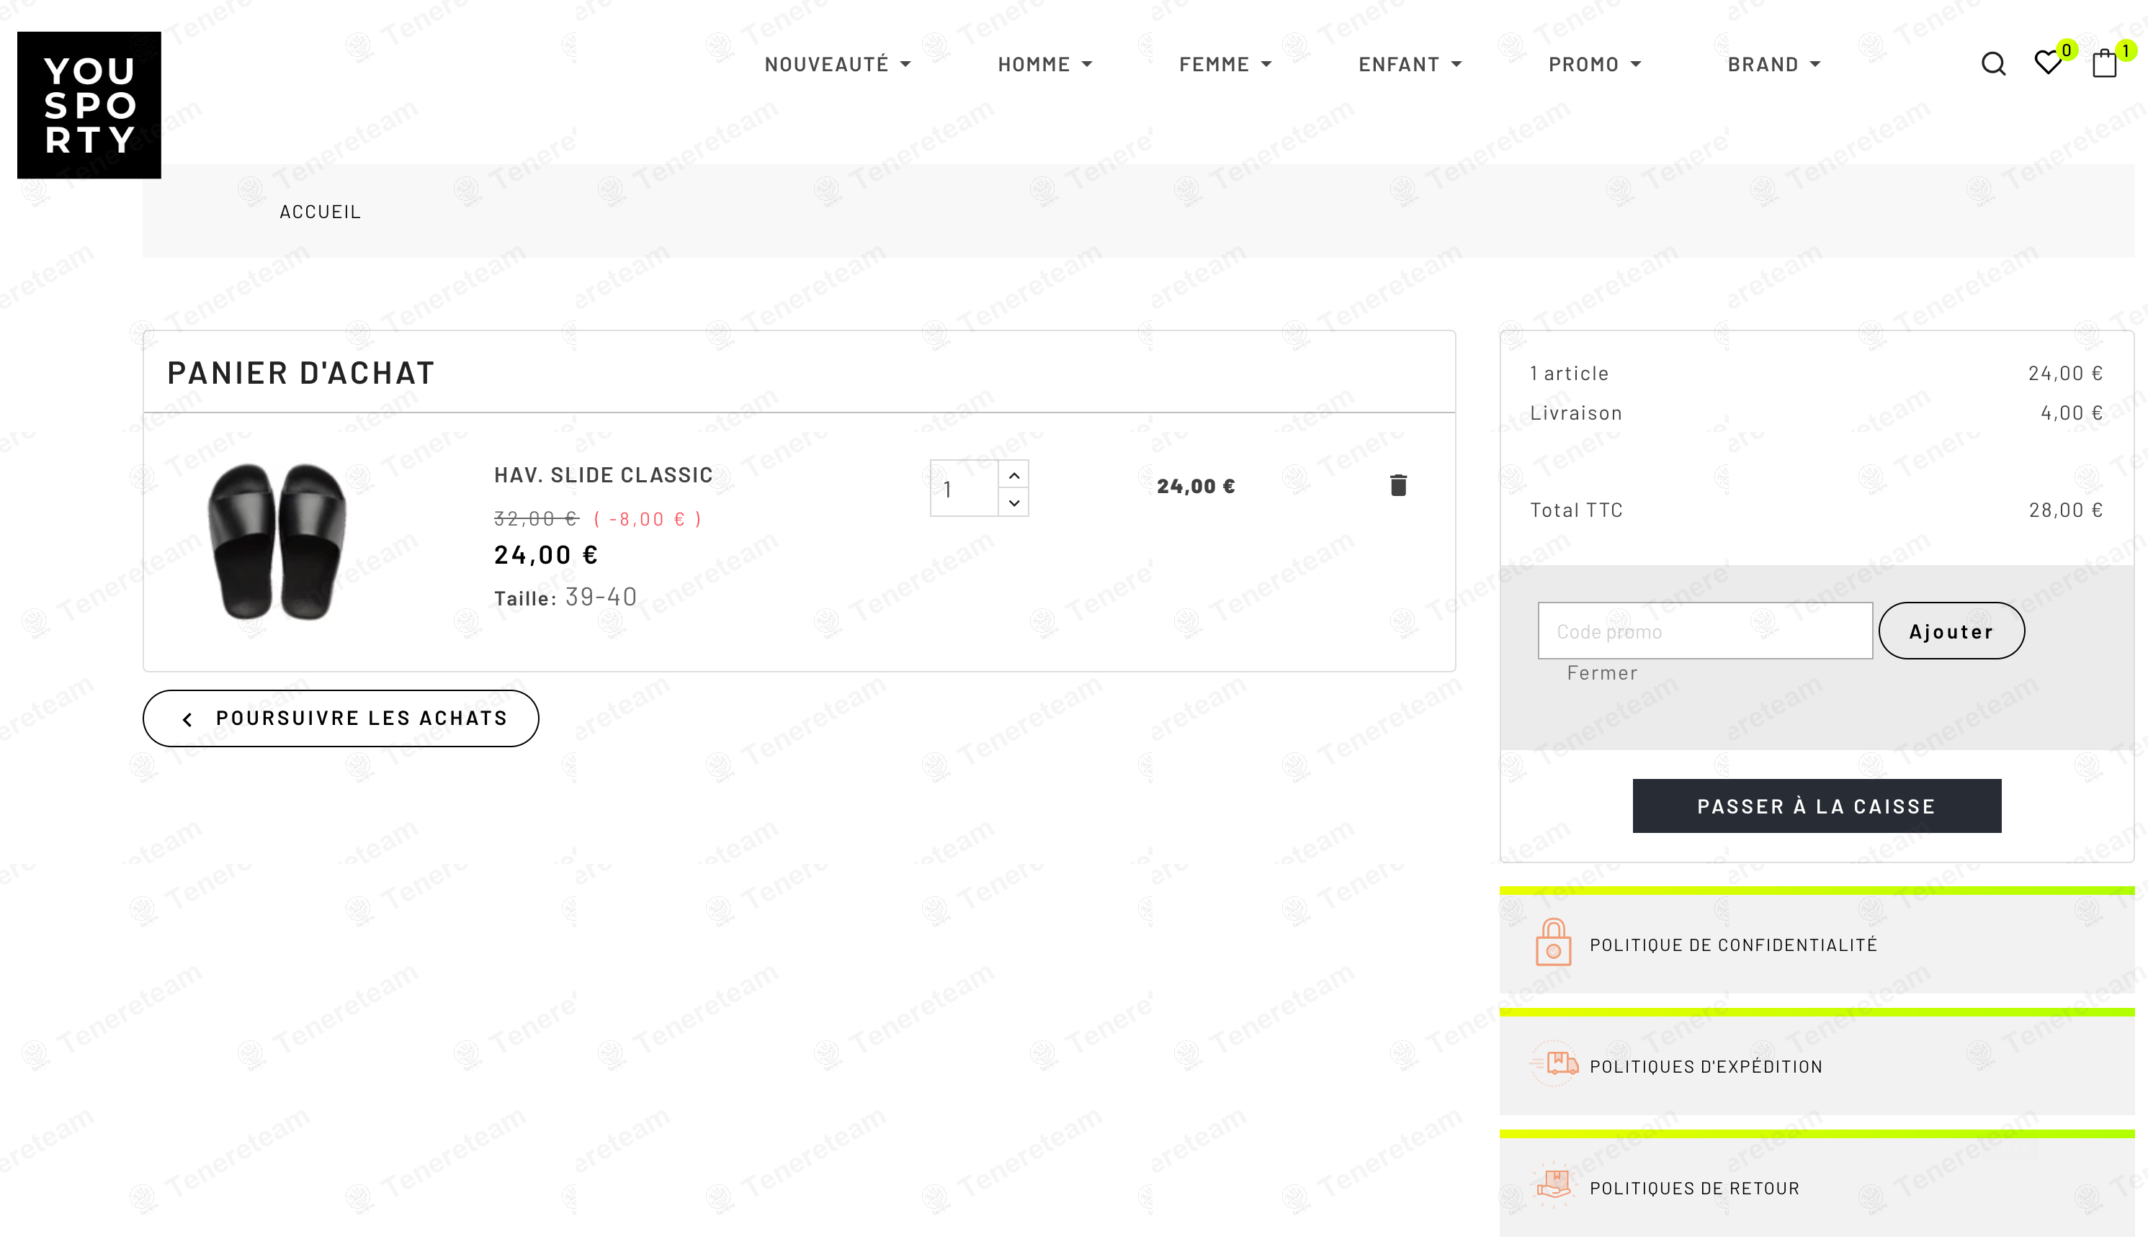Increase quantity with the up arrow
Image resolution: width=2148 pixels, height=1244 pixels.
pos(1013,474)
